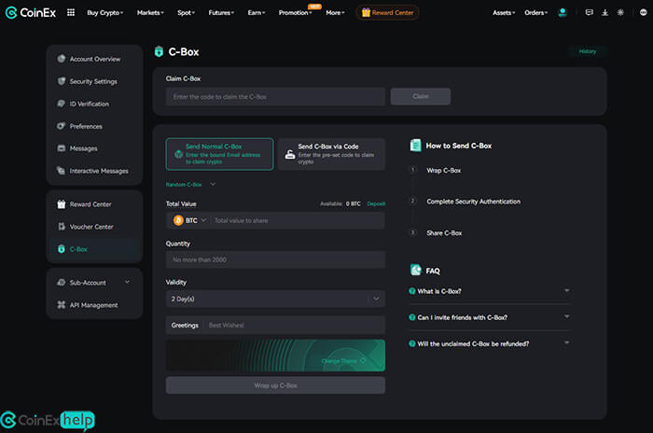Open the messages chat icon in header
This screenshot has width=653, height=433.
[x=589, y=13]
